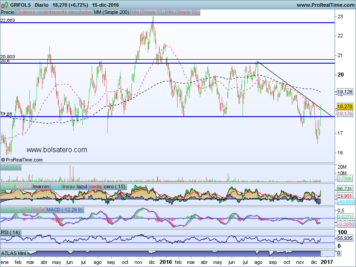Select the ATLAS Mini indicator label
Viewport: 356px width, 267px height.
pyautogui.click(x=14, y=253)
